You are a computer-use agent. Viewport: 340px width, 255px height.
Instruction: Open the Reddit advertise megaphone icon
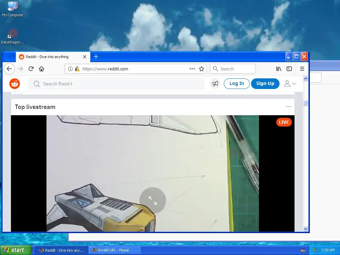point(215,84)
